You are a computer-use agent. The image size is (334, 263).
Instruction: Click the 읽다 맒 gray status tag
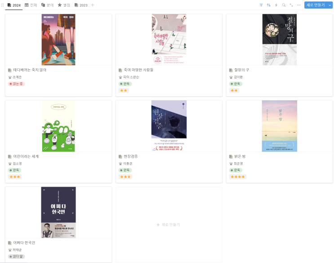(16, 256)
